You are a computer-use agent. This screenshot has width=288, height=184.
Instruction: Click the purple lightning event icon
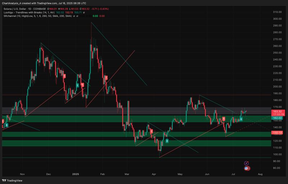[x=246, y=163]
